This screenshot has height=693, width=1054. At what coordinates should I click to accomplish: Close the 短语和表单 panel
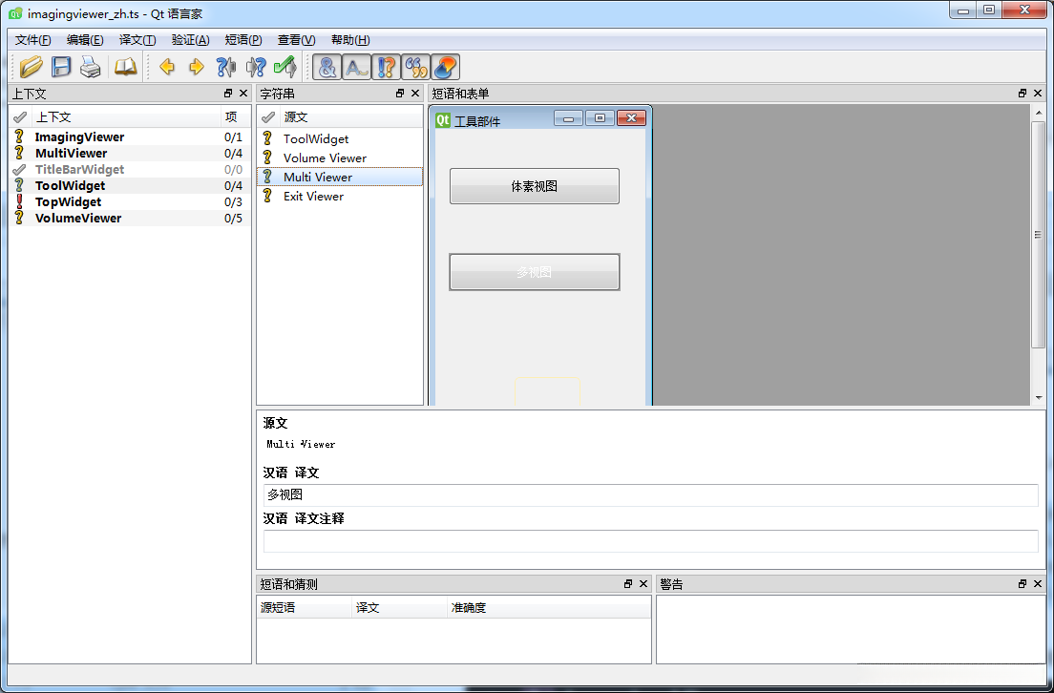1038,94
